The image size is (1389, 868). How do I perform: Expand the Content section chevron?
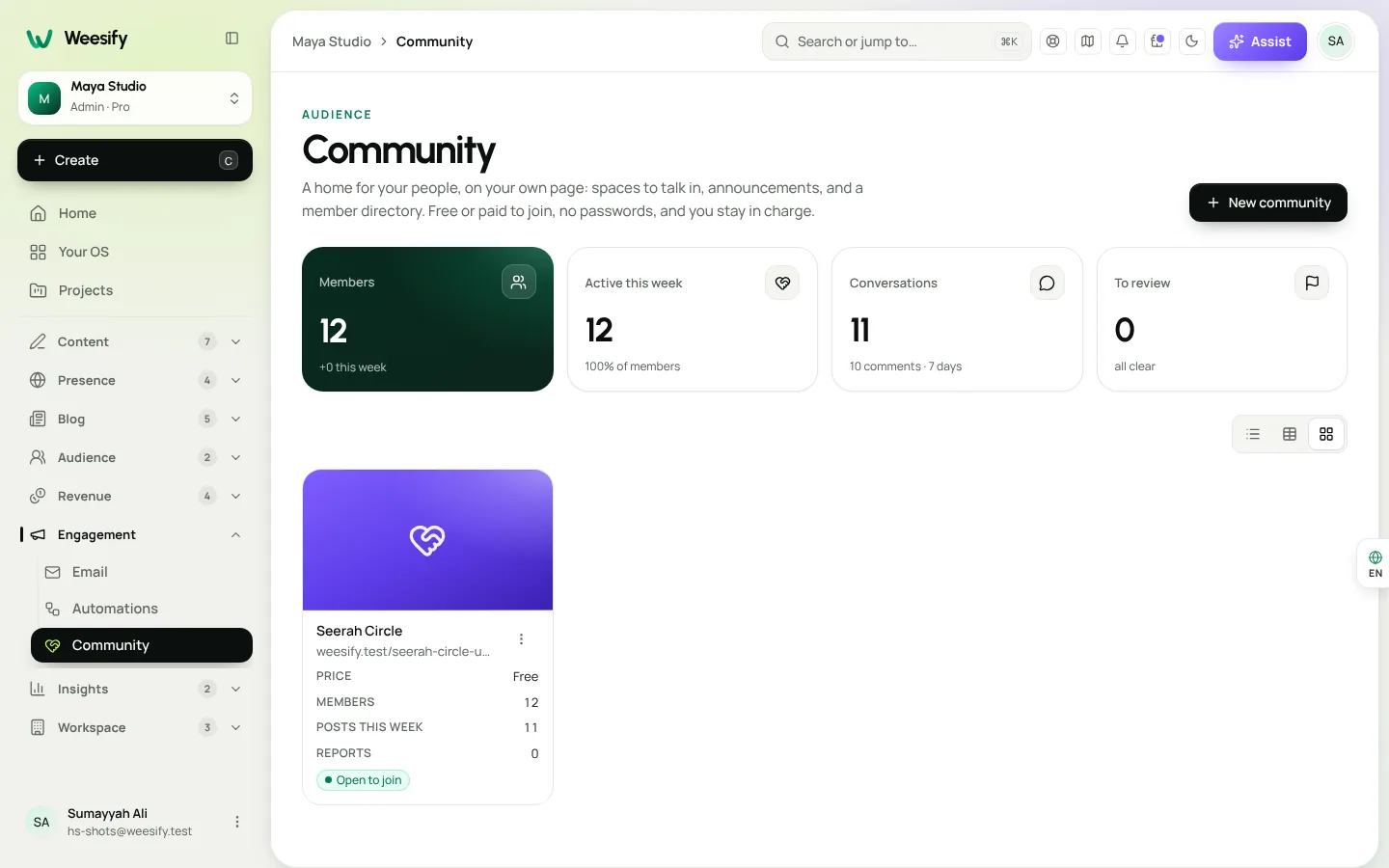(236, 341)
